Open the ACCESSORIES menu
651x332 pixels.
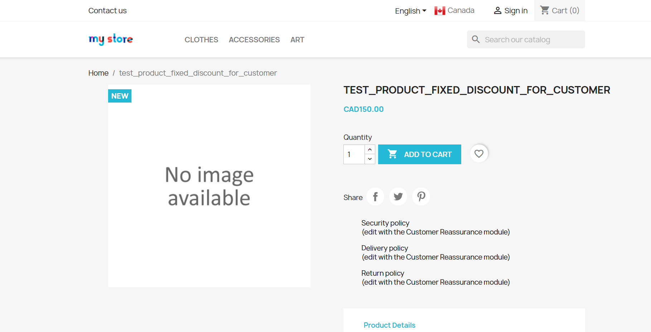tap(254, 39)
